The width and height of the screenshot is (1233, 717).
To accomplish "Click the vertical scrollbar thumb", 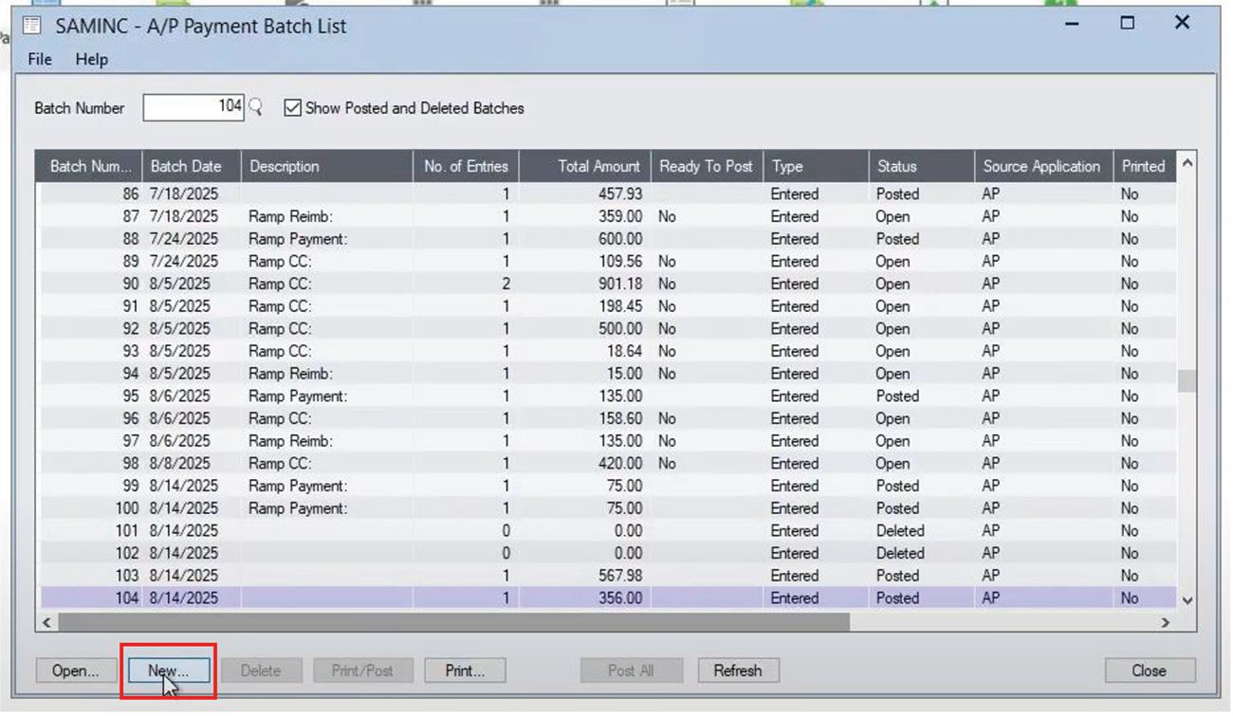I will click(1187, 381).
